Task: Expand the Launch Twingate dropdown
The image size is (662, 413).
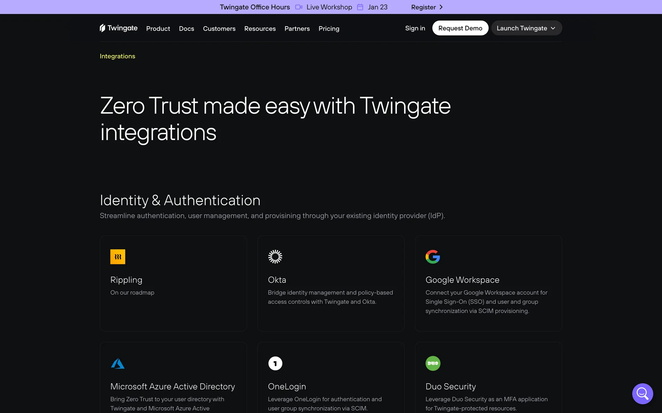Action: (x=526, y=28)
